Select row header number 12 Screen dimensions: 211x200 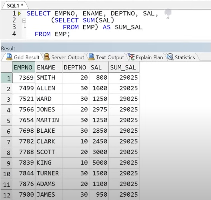pyautogui.click(x=6, y=195)
